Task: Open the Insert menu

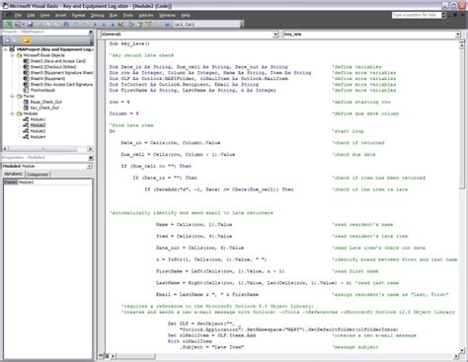Action: pos(60,15)
